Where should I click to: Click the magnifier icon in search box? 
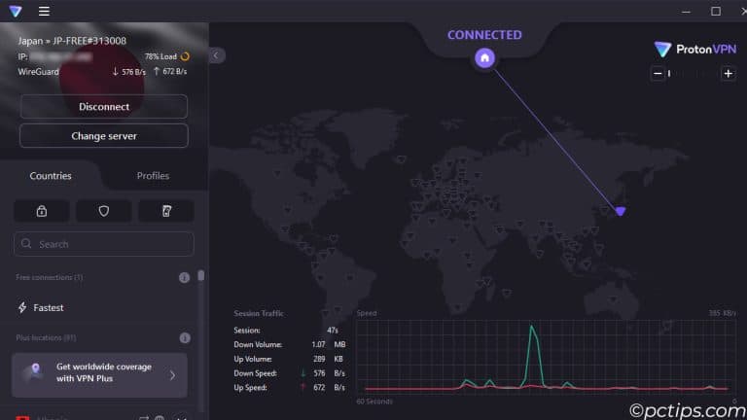[26, 244]
